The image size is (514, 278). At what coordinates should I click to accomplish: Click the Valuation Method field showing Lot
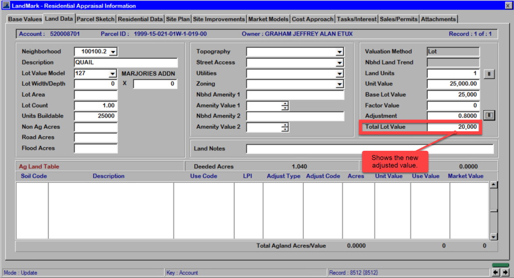(453, 51)
